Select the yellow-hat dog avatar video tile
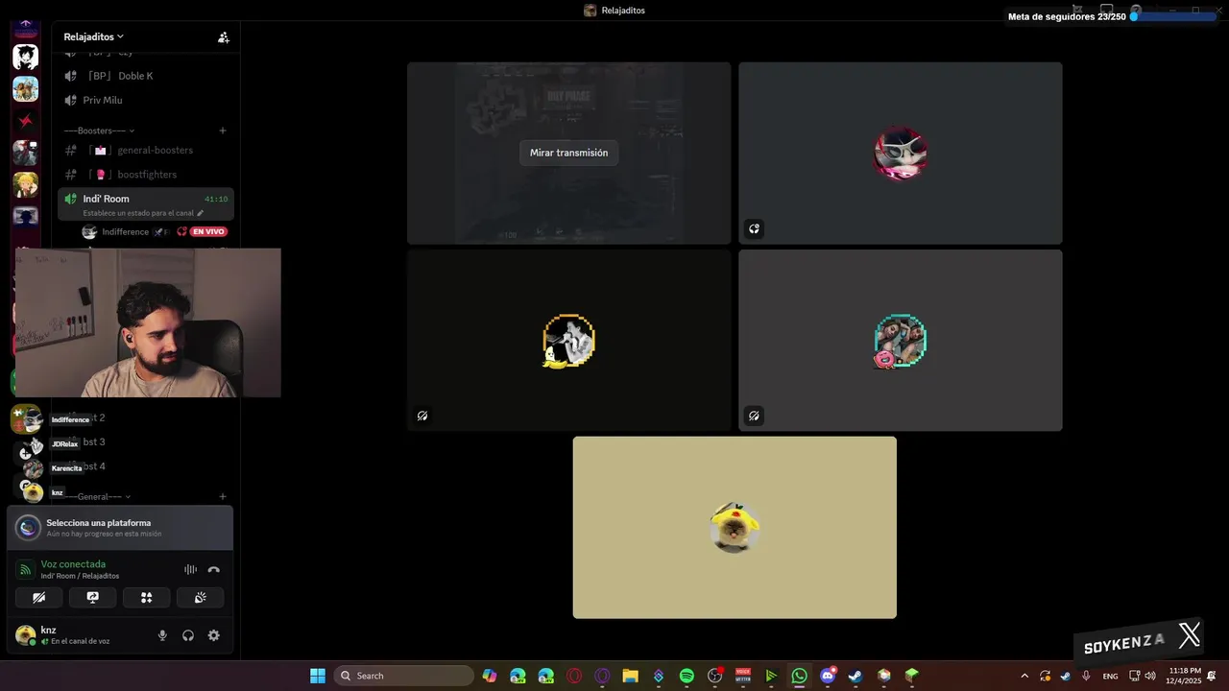 [735, 528]
